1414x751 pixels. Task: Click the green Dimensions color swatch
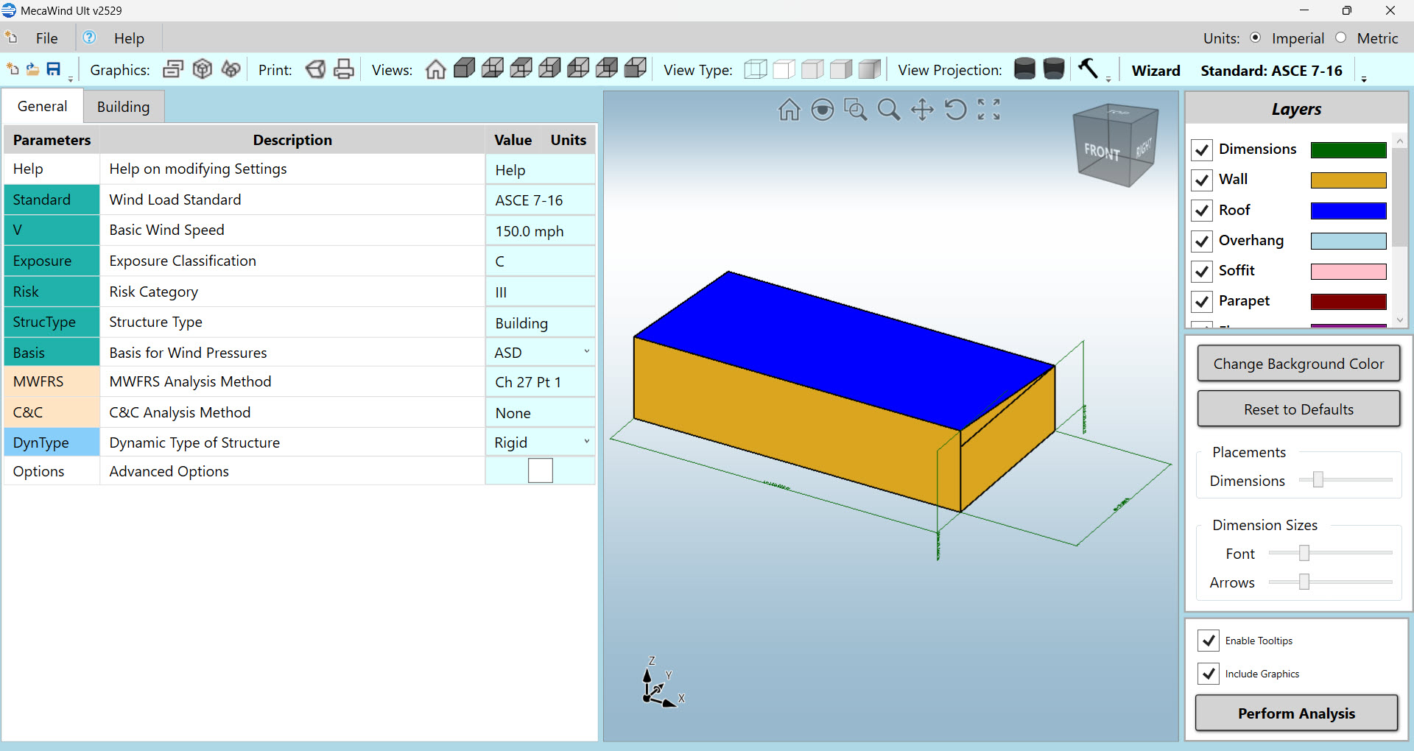point(1348,150)
